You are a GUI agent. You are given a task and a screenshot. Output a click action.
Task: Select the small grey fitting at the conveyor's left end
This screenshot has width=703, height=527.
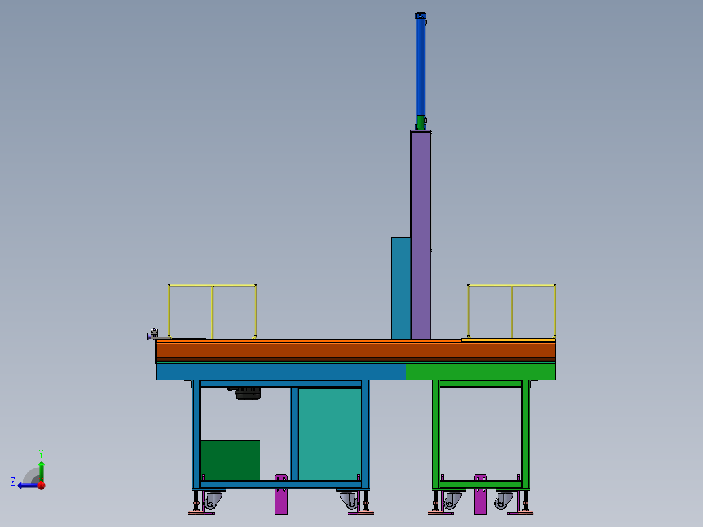click(154, 334)
